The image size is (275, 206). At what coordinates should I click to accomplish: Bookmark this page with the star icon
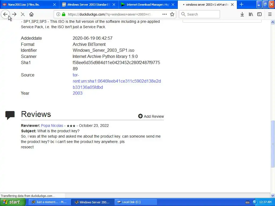pos(172,14)
